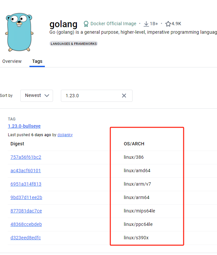Select the Tags tab
217x255 pixels.
(37, 61)
